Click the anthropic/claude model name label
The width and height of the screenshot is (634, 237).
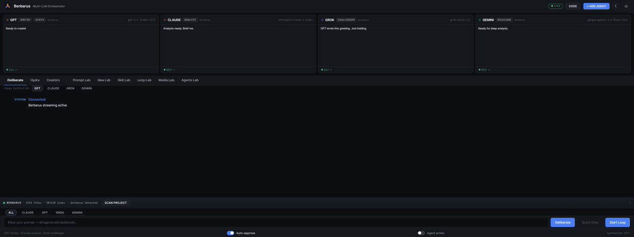(296, 20)
